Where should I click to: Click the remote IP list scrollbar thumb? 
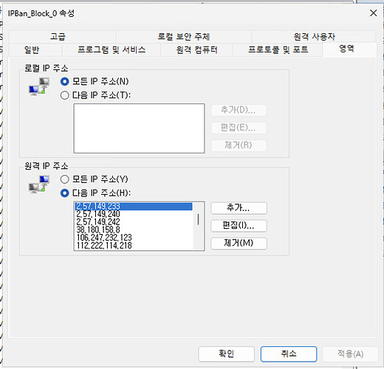tap(198, 219)
